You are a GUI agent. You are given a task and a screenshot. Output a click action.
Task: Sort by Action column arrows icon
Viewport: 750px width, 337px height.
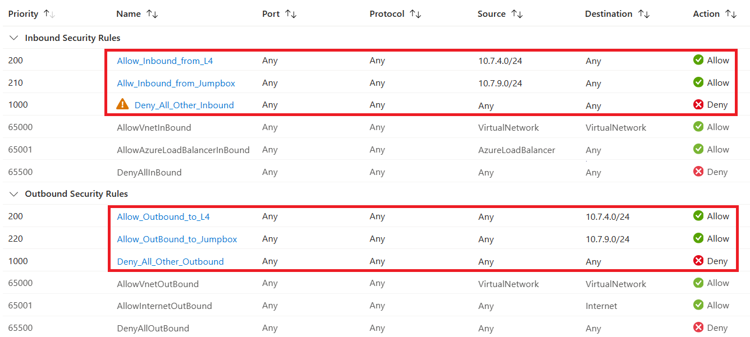coord(730,14)
